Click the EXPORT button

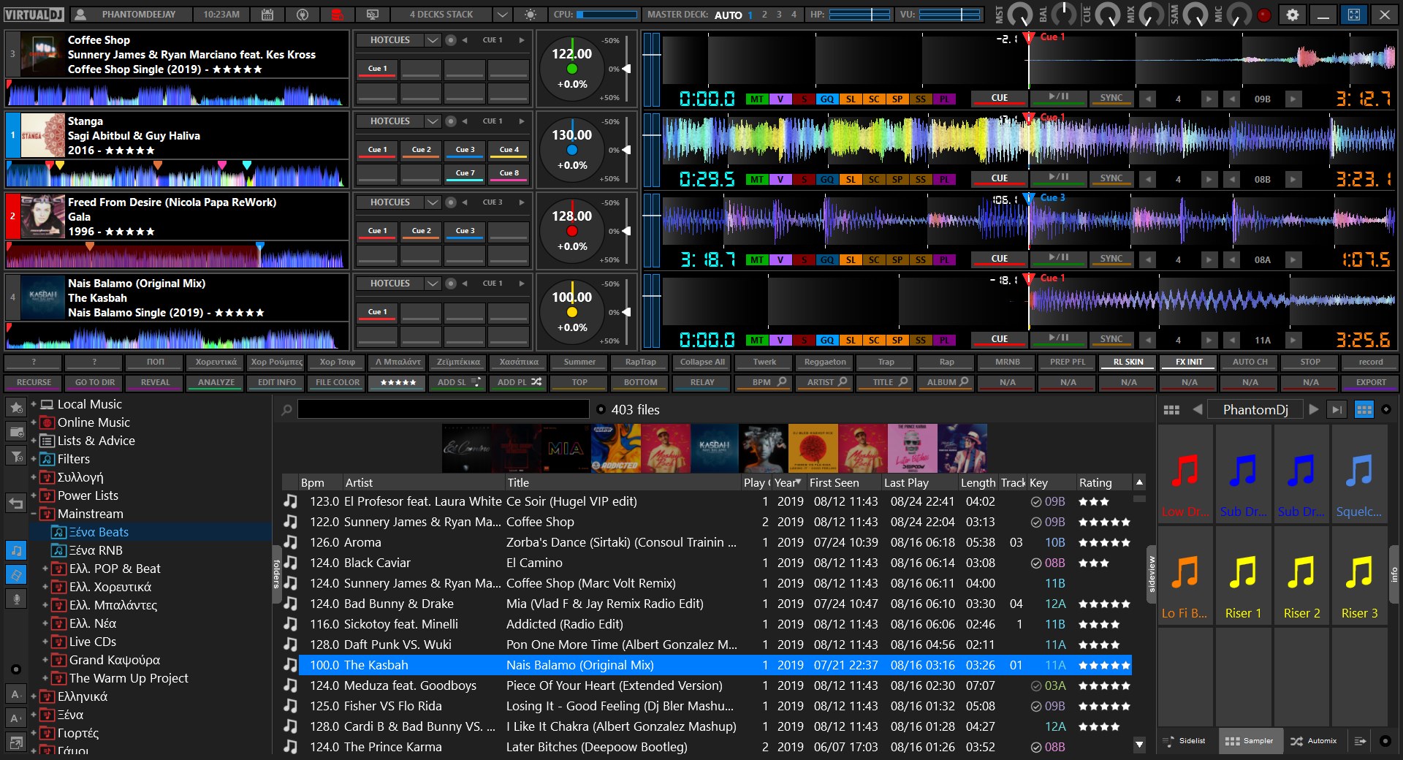click(1371, 382)
